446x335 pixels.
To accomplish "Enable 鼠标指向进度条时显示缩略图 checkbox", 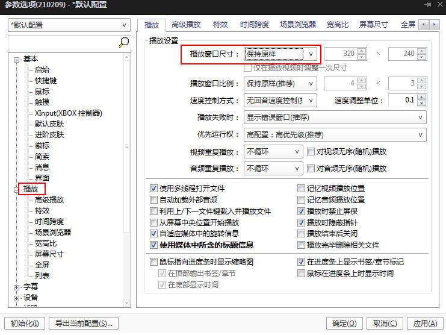I will [x=153, y=261].
